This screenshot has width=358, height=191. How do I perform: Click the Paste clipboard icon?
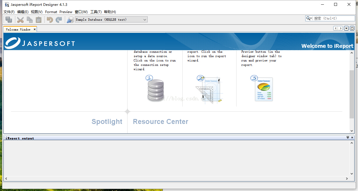(x=38, y=20)
